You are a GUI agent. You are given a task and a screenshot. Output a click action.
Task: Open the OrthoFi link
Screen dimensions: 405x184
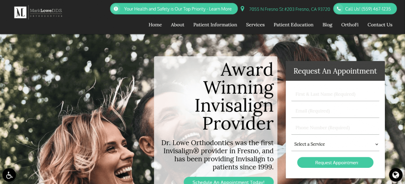pos(350,25)
